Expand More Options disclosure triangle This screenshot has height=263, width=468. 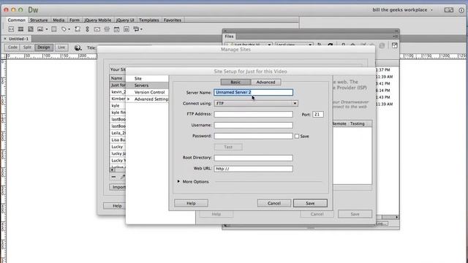click(x=178, y=181)
